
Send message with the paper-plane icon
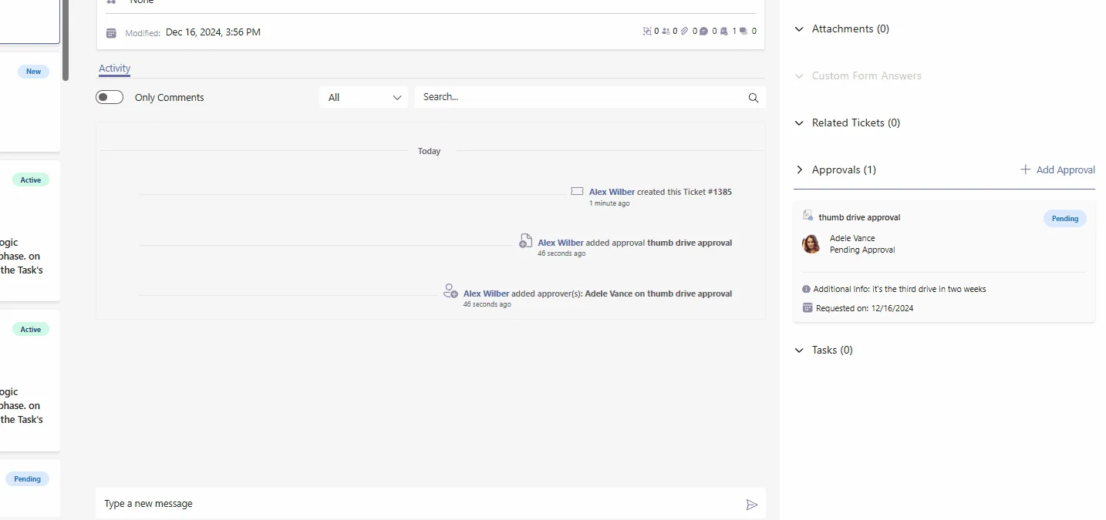(x=752, y=505)
